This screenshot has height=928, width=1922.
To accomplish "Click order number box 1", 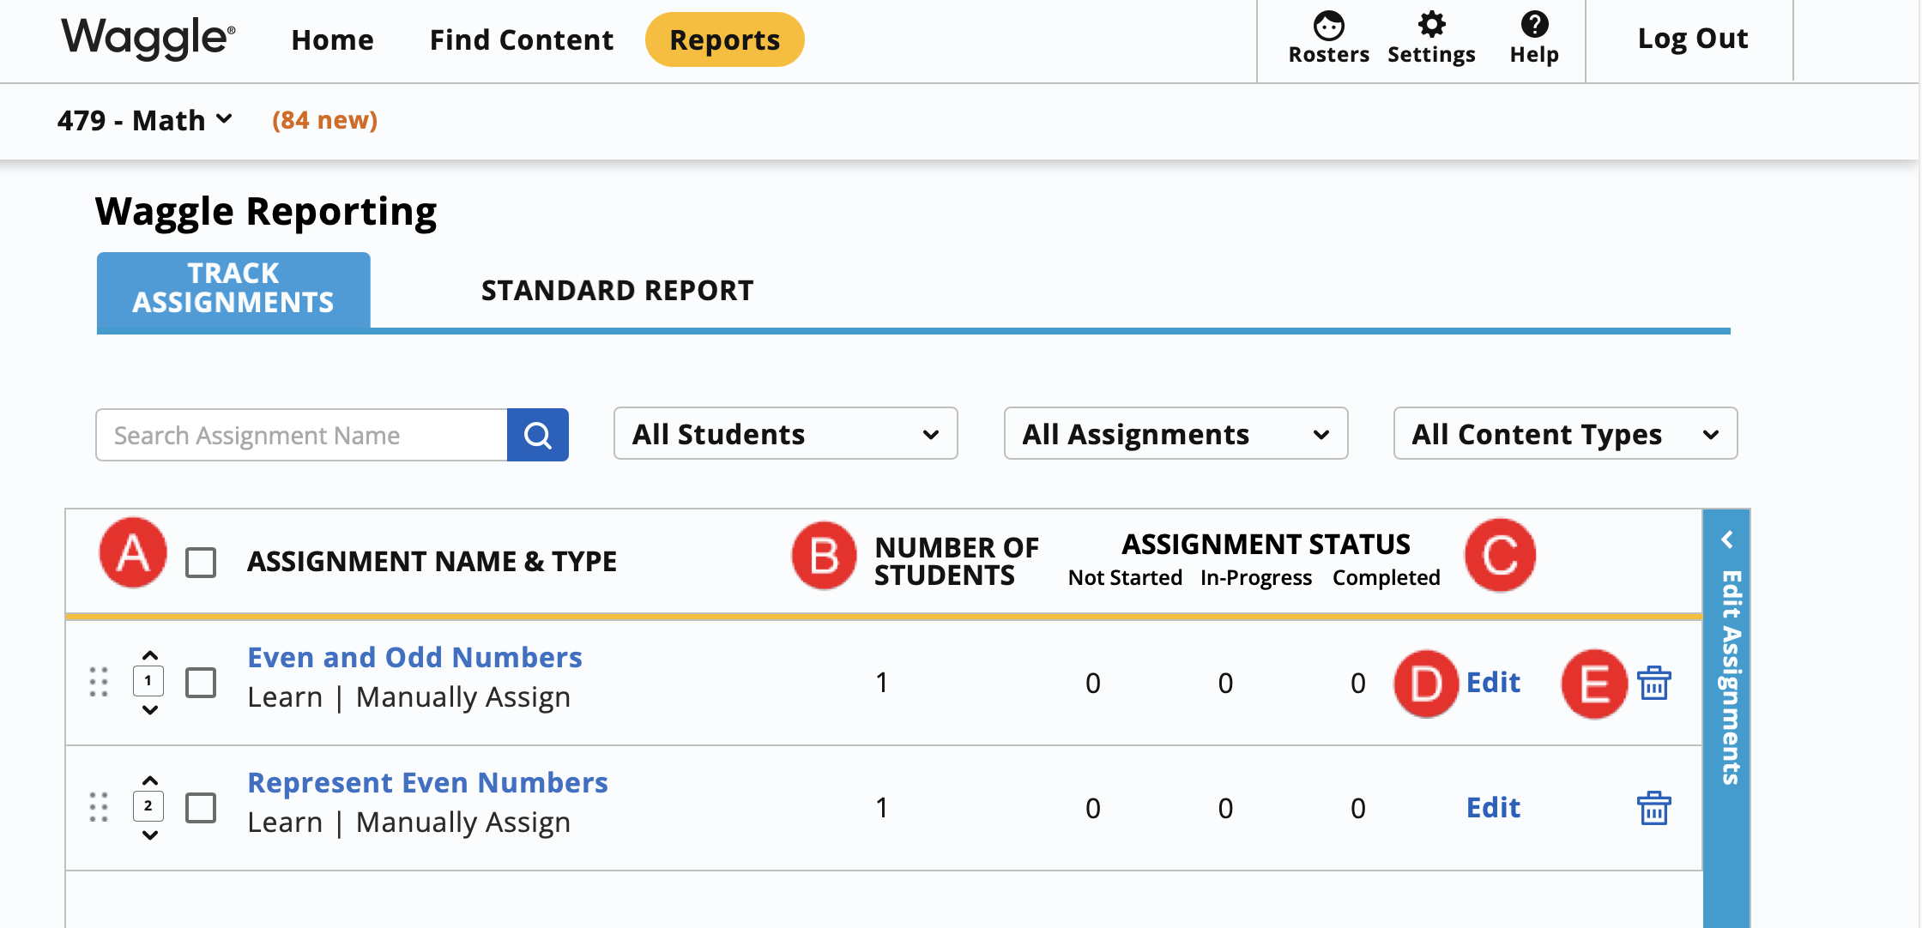I will (x=148, y=681).
